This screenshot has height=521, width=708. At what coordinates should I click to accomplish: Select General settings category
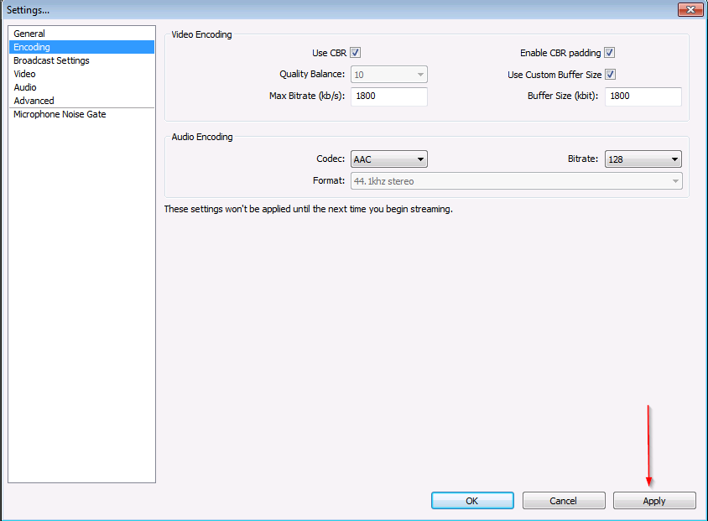tap(29, 34)
